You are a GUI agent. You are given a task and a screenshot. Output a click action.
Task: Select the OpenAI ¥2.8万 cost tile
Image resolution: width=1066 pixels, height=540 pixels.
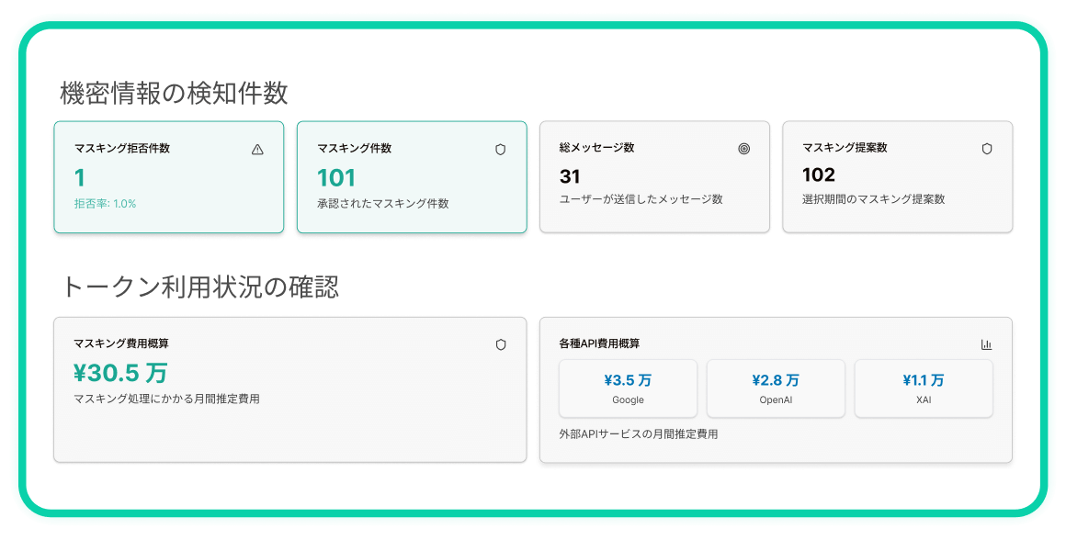pyautogui.click(x=776, y=388)
